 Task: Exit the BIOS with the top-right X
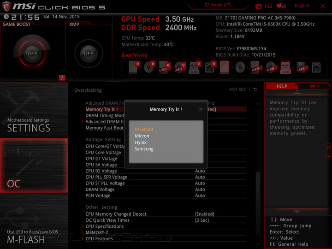coord(323,6)
